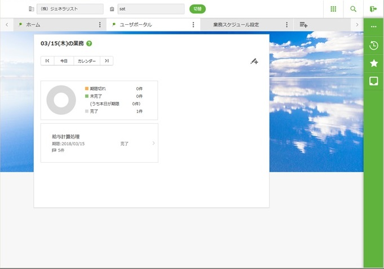Viewport: 384px width, 269px height.
Task: Open the カレンダー date picker button
Action: (86, 61)
